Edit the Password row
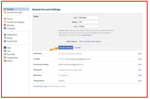This screenshot has width=150, height=99. coord(140,70)
